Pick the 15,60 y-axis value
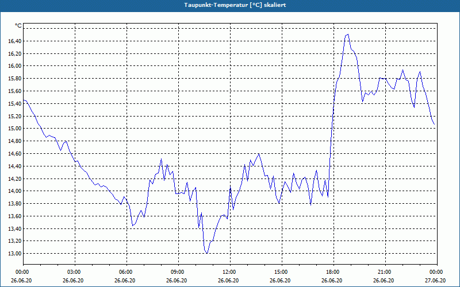This screenshot has height=287, width=460. 15,91
